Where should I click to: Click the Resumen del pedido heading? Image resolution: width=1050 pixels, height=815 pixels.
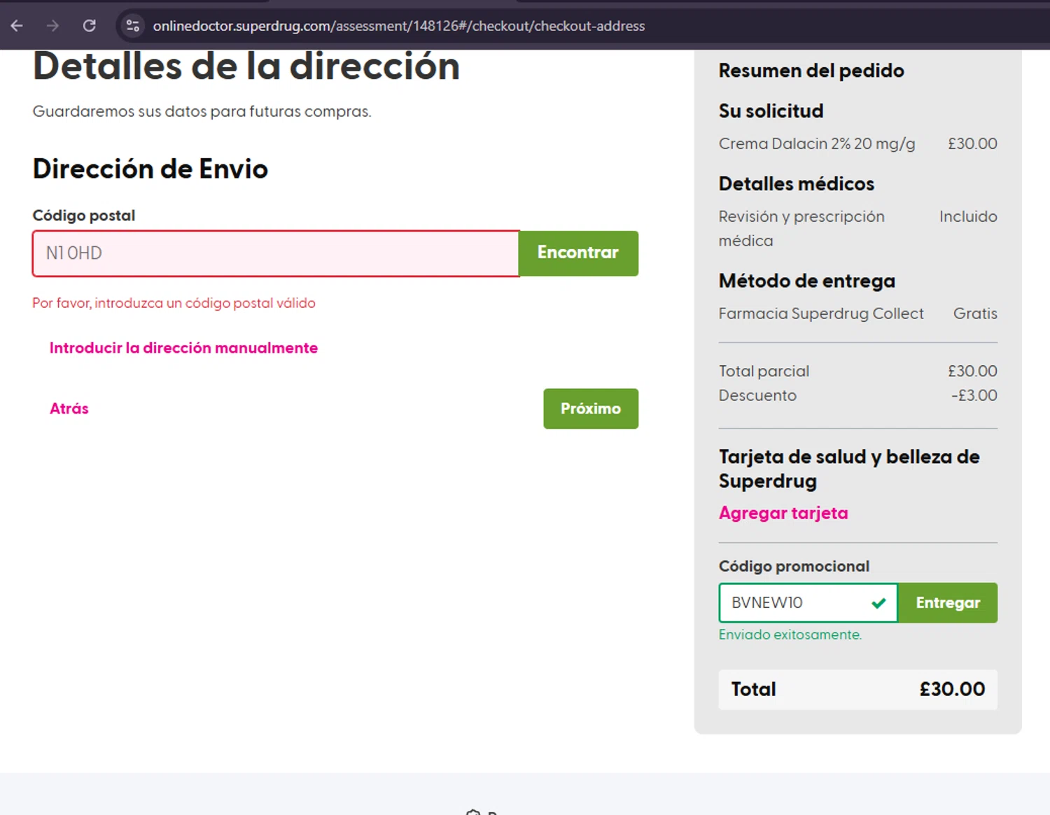[x=811, y=71]
